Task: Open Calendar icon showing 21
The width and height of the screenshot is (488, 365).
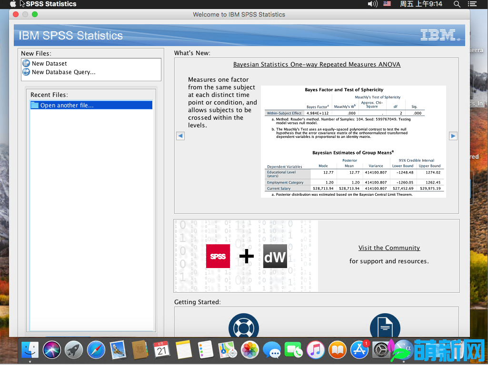Action: [161, 350]
